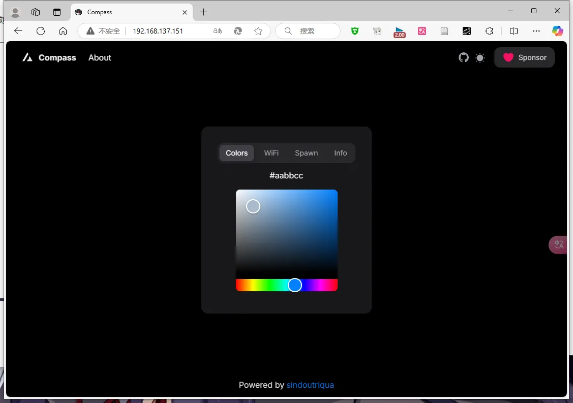Switch to the WiFi tab
The width and height of the screenshot is (573, 403).
pyautogui.click(x=271, y=153)
